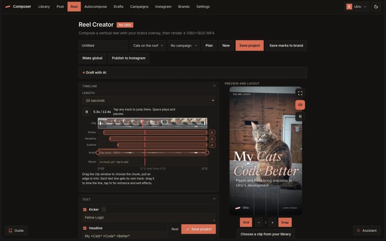Screen dimensions: 386x241
Task: Open the Campaigns tab
Action: click(139, 7)
